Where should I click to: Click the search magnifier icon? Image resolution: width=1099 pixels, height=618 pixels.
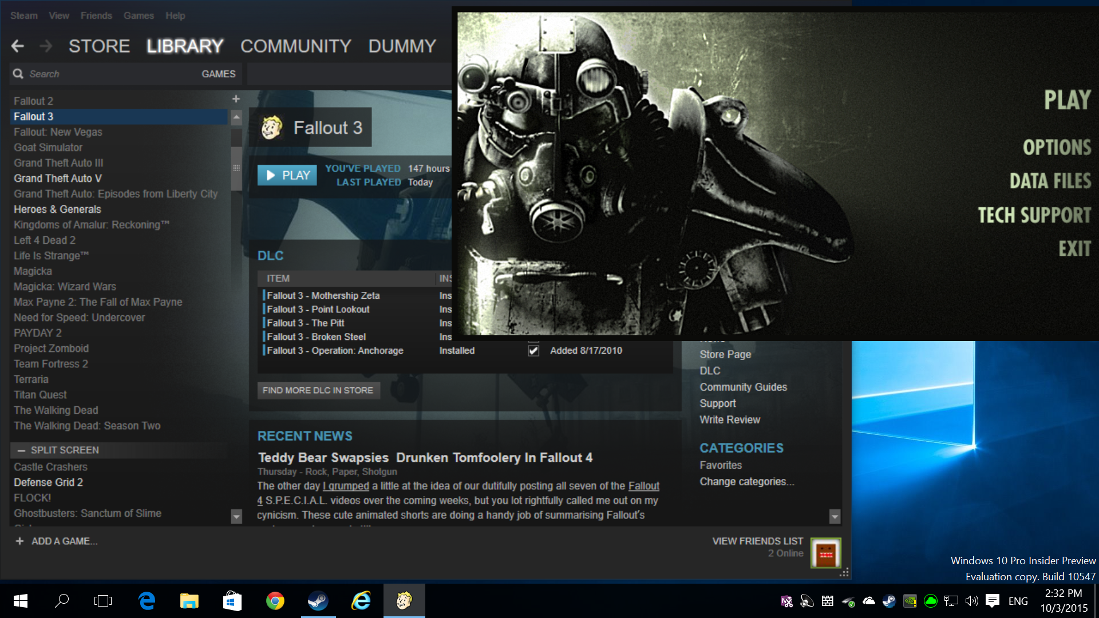coord(18,74)
